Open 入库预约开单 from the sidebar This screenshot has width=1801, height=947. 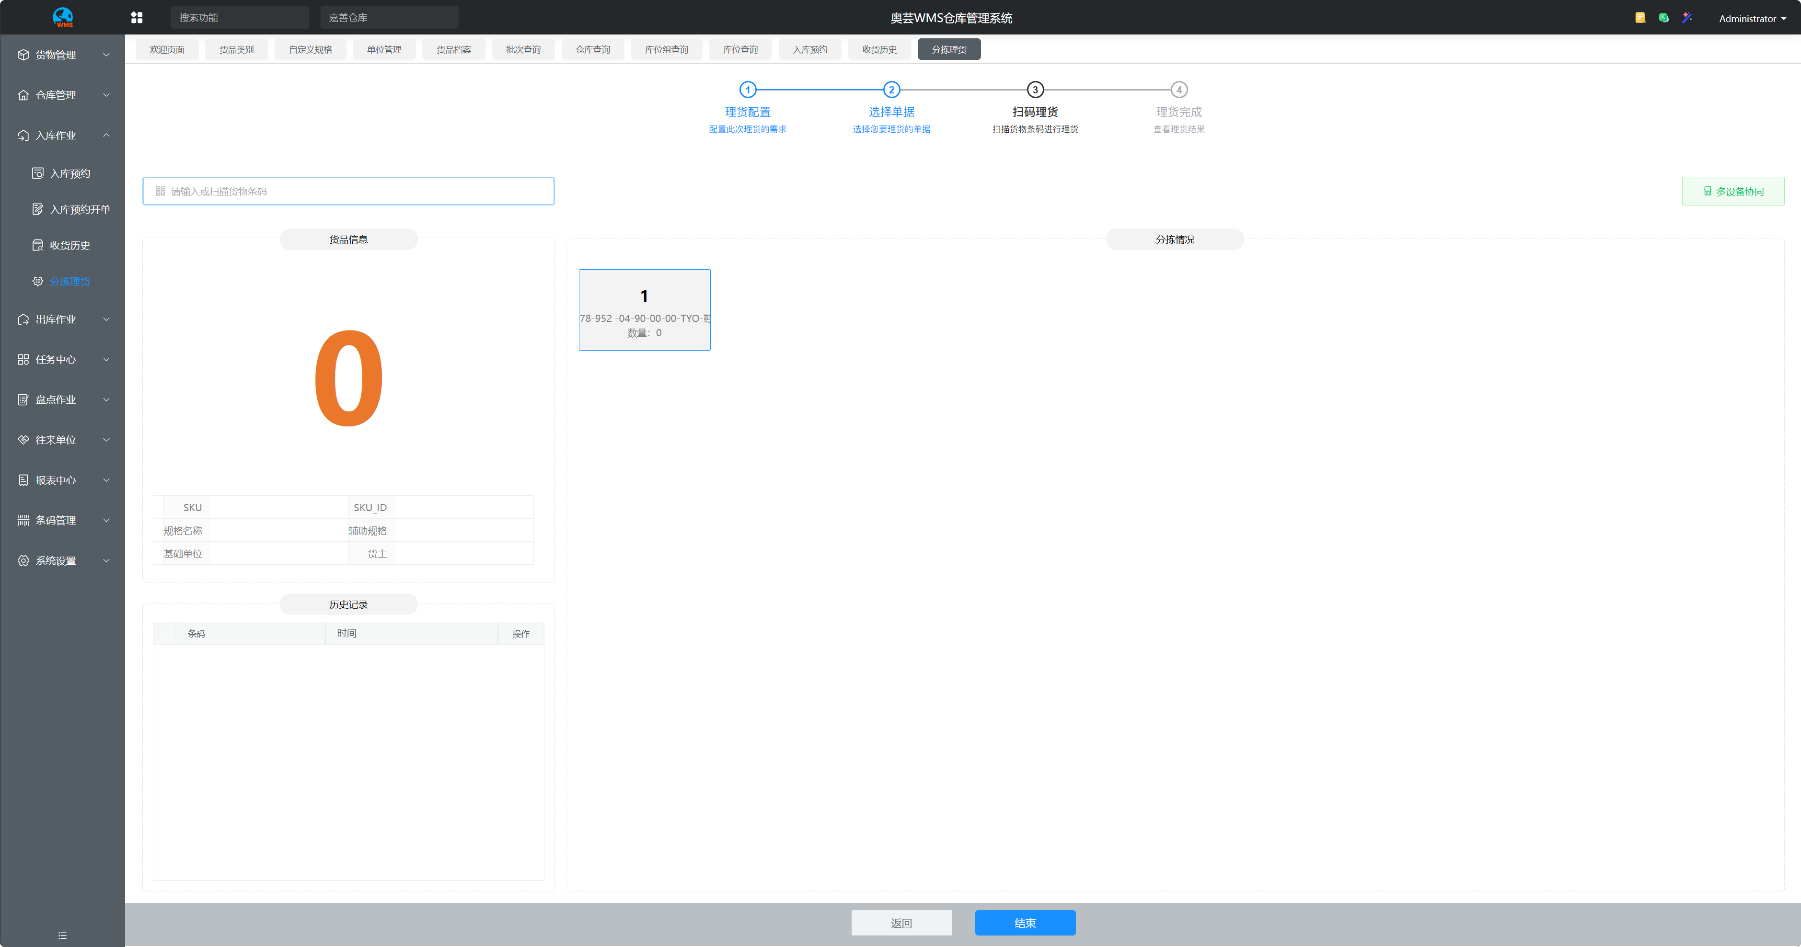[79, 209]
